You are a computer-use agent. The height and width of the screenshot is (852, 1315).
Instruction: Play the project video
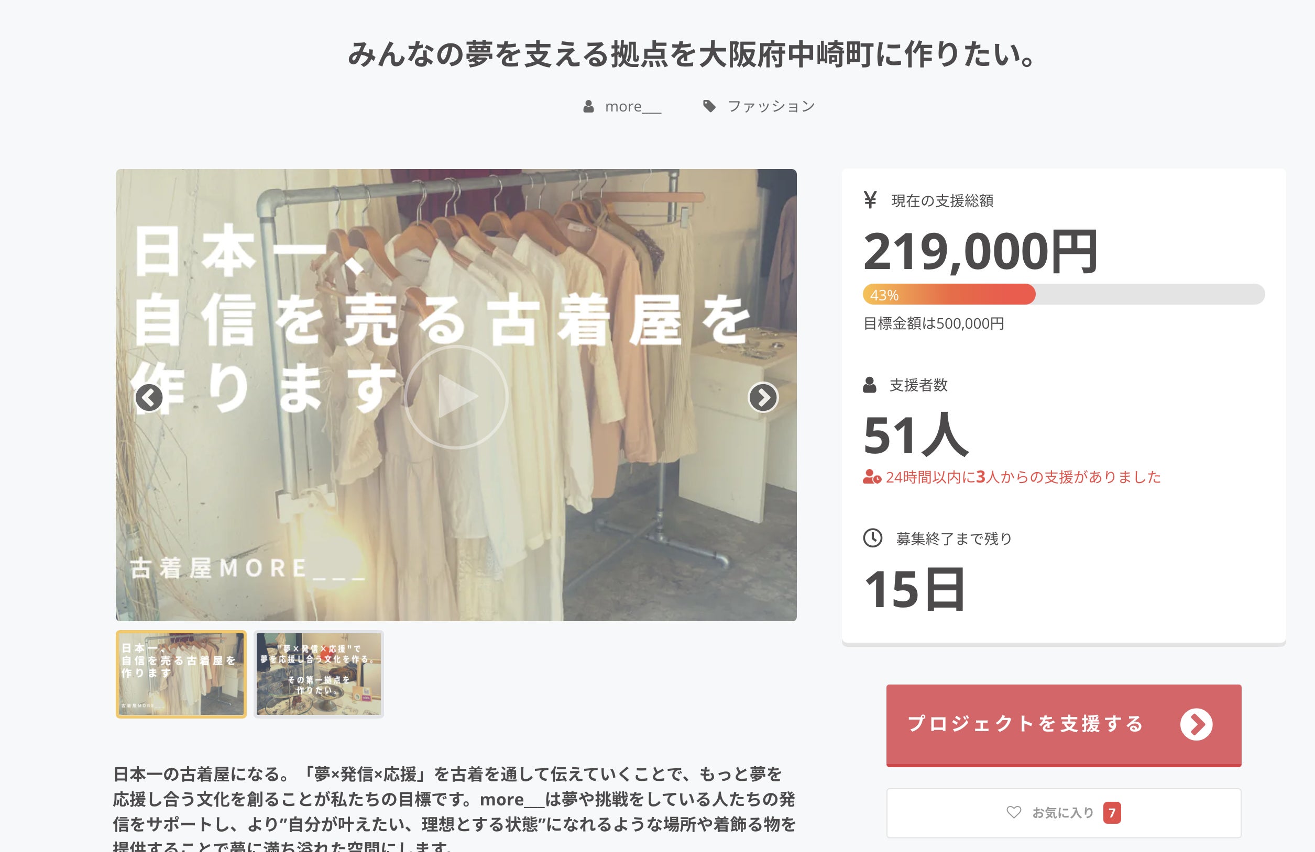[456, 396]
